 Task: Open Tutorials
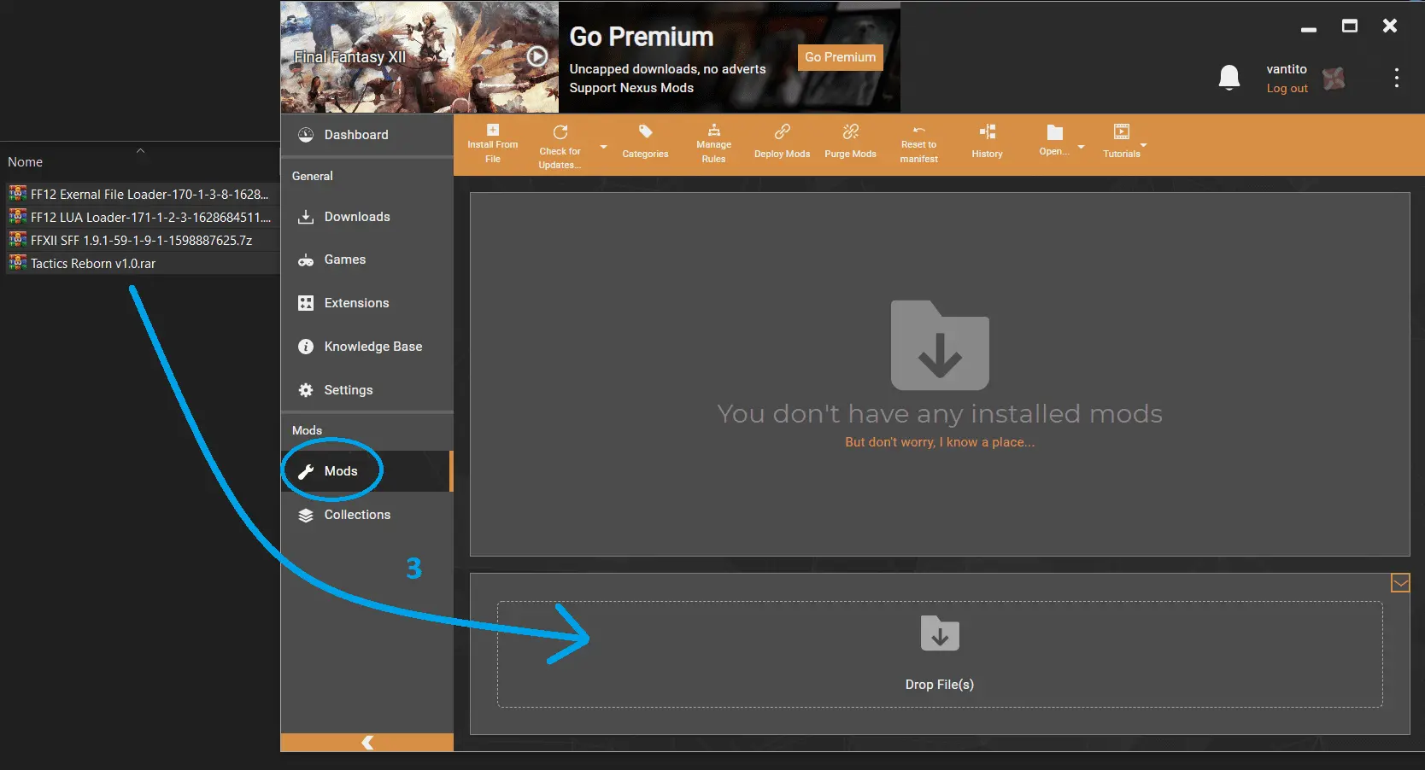[x=1121, y=143]
